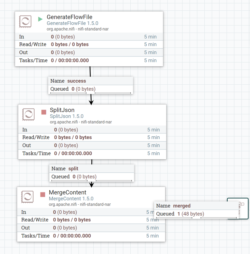Click the Out row of MergeContent

click(91, 228)
